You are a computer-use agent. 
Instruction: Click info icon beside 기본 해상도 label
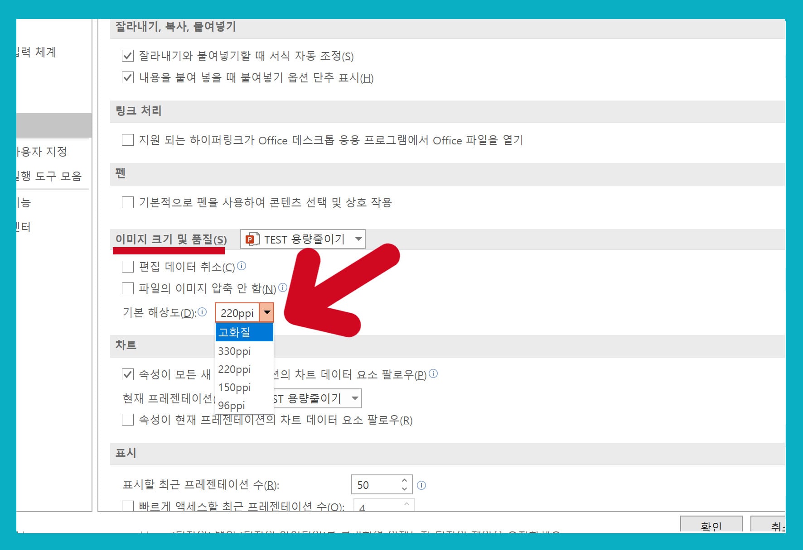(203, 312)
